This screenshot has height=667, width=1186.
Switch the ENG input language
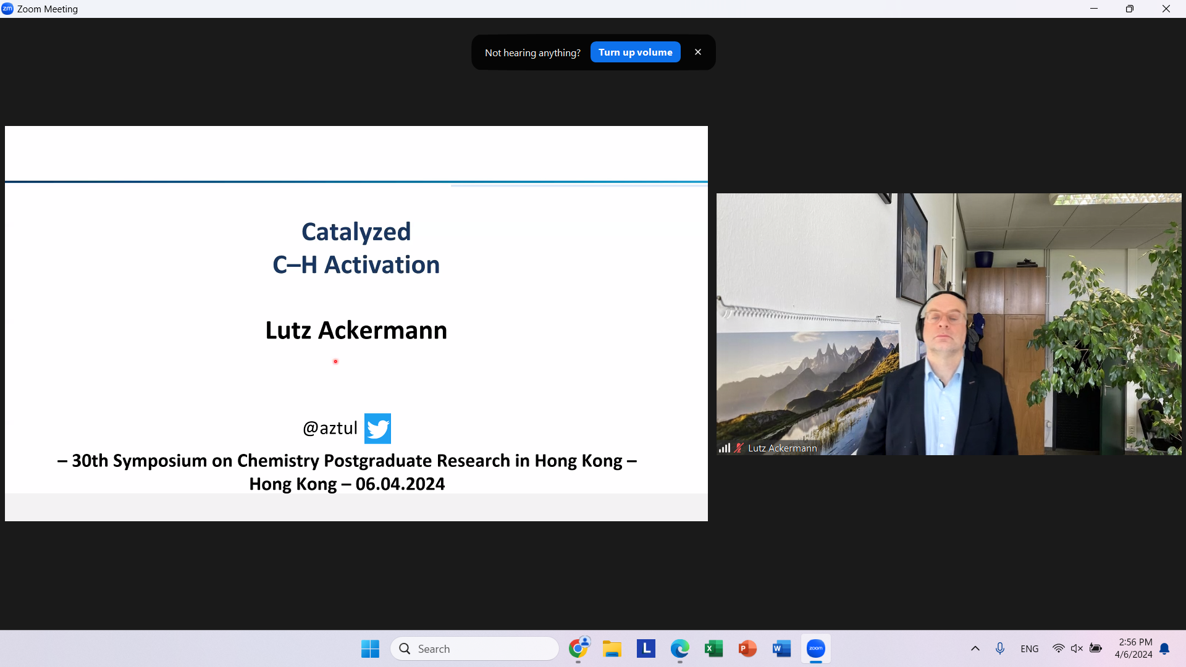(1030, 649)
